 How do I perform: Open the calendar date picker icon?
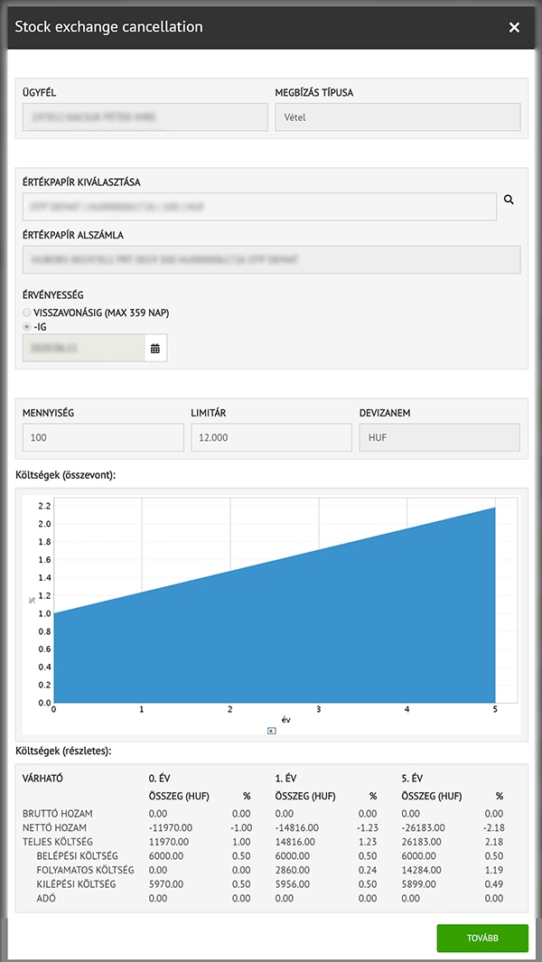pyautogui.click(x=155, y=348)
